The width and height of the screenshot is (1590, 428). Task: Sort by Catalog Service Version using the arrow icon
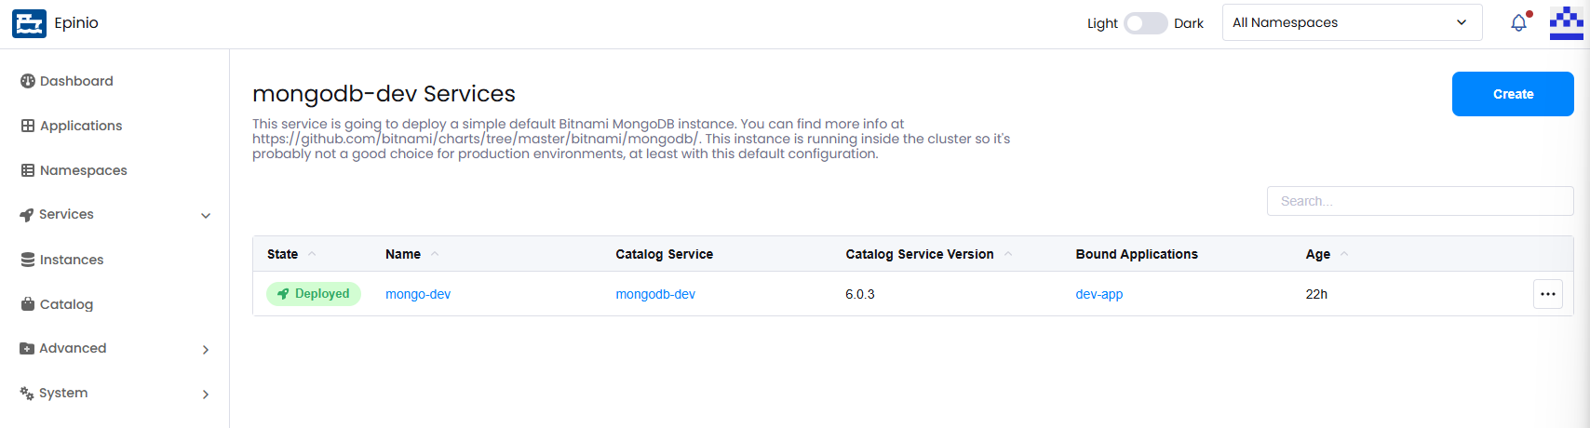pos(1008,254)
